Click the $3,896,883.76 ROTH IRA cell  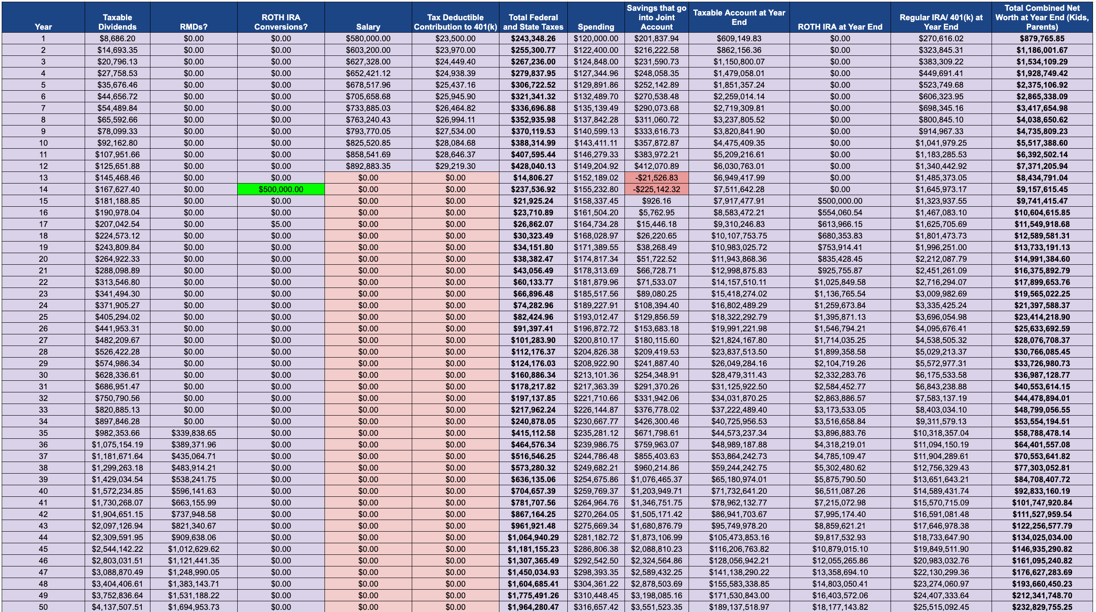(x=840, y=433)
